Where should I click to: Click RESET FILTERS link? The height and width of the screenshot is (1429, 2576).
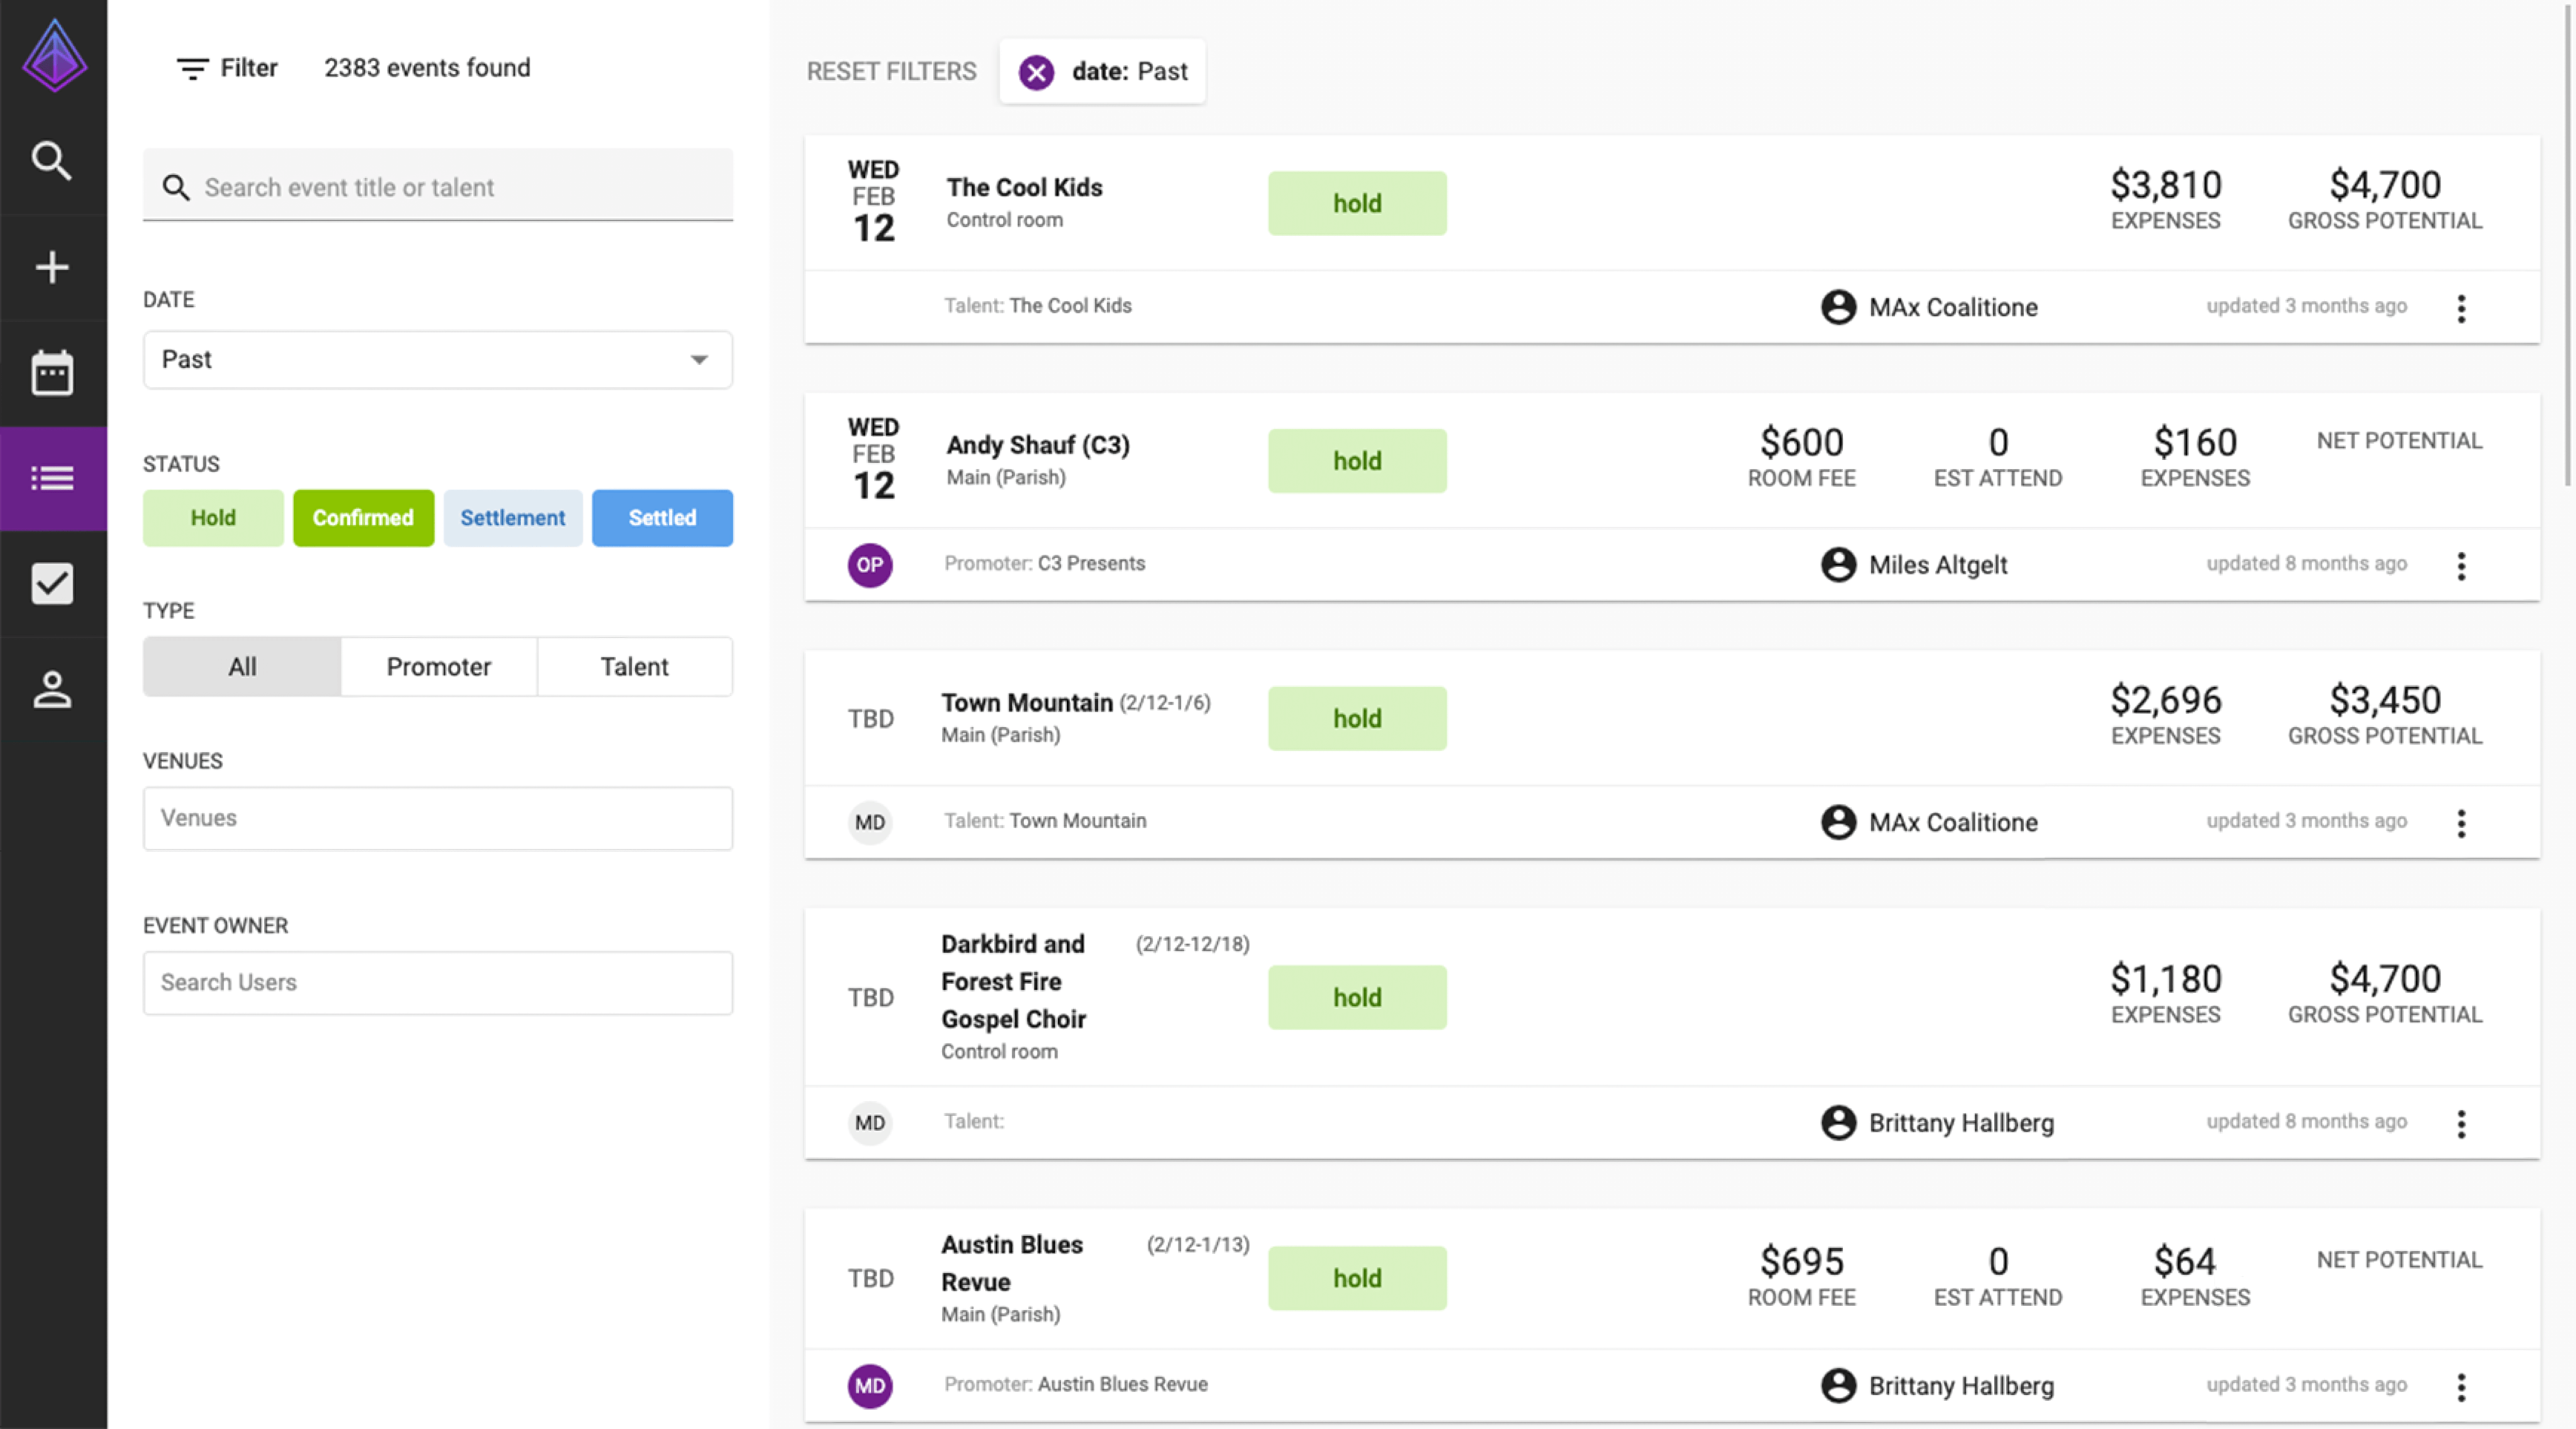pos(891,72)
